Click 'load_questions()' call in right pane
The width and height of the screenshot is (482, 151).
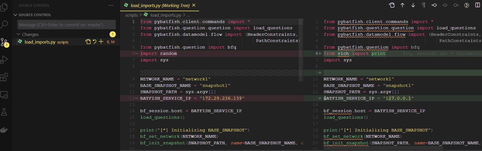point(346,117)
